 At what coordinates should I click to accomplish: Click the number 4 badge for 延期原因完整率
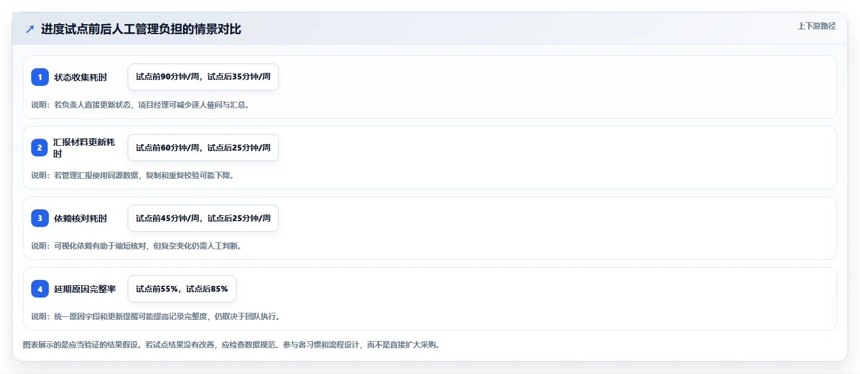tap(40, 289)
